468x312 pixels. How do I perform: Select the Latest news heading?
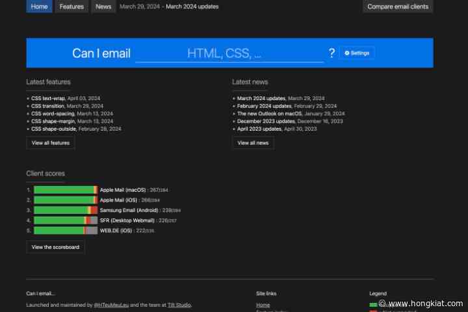point(250,82)
